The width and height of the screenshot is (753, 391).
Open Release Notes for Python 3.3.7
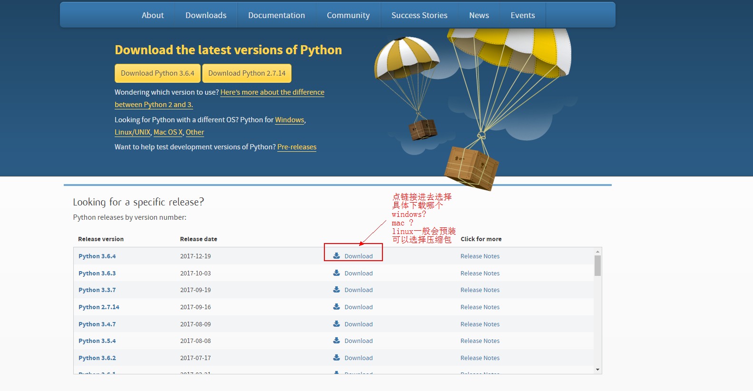coord(480,290)
